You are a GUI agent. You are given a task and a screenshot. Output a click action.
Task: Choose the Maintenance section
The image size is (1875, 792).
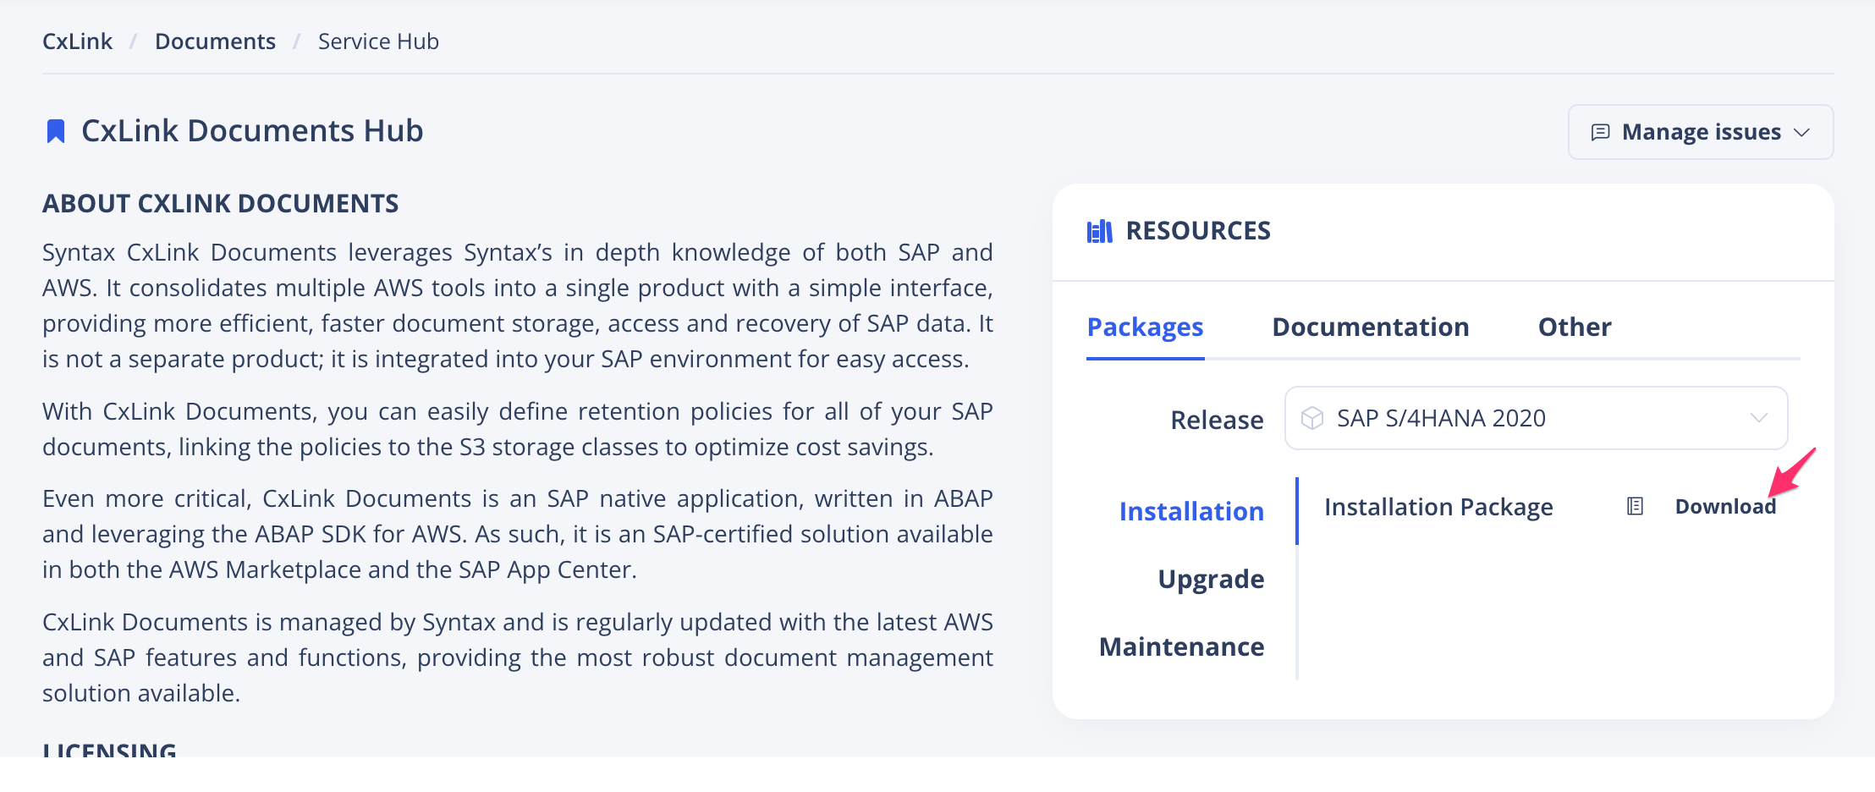pos(1181,646)
